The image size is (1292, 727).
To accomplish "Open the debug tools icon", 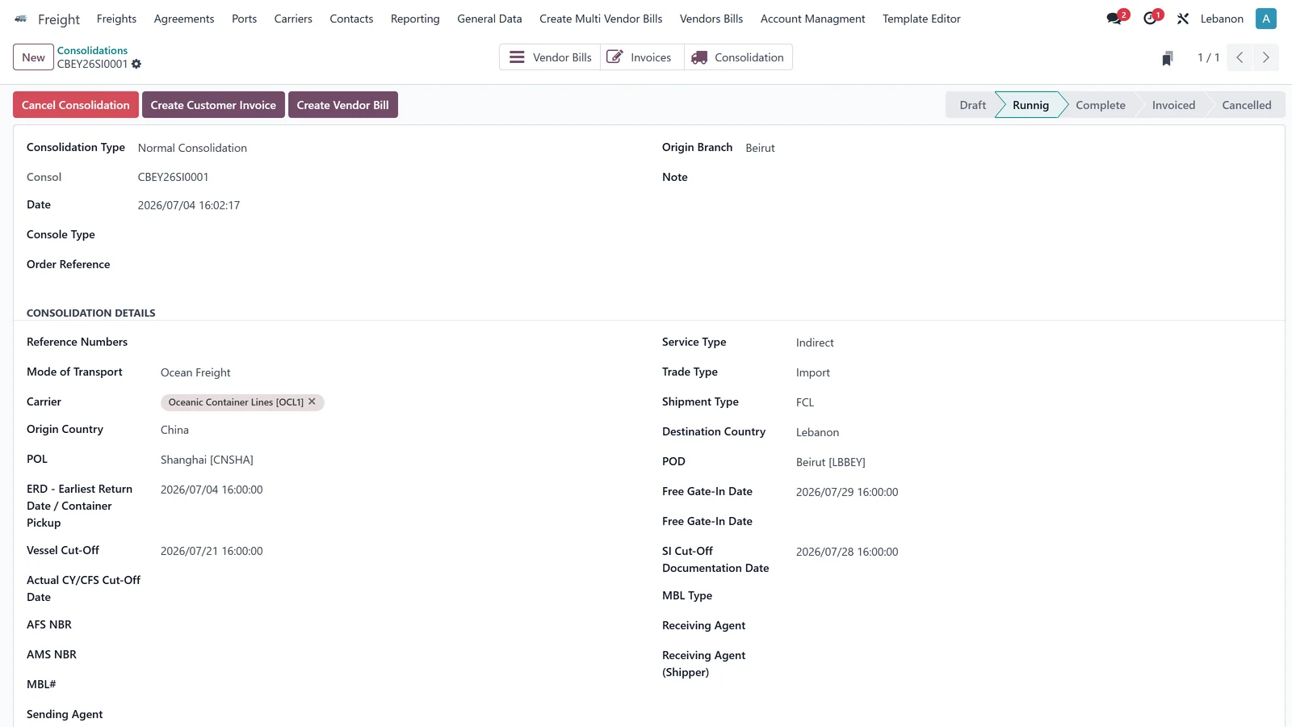I will click(x=1183, y=19).
